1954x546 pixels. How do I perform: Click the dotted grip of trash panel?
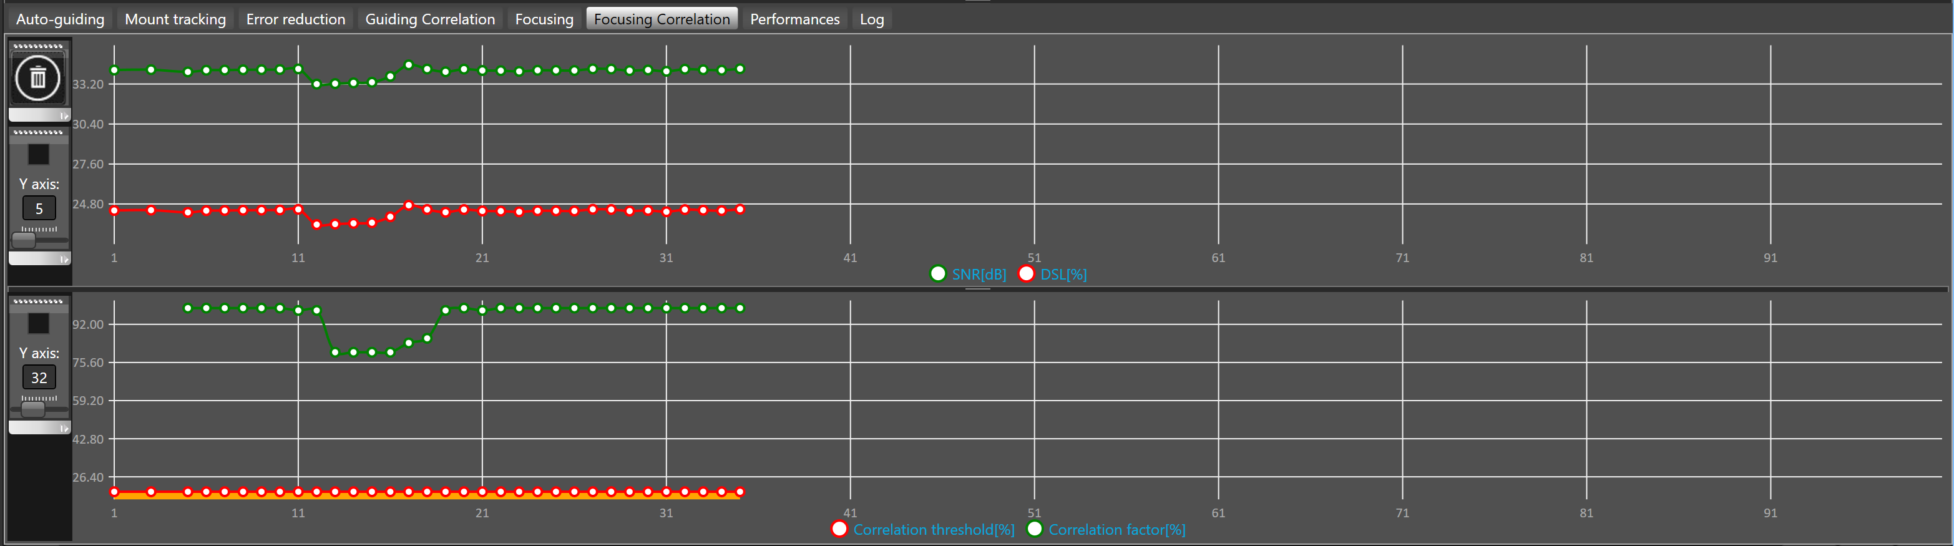(x=39, y=46)
